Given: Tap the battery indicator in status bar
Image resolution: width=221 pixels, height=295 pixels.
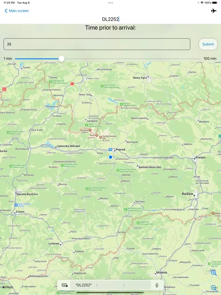Looking at the screenshot, I should (215, 3).
